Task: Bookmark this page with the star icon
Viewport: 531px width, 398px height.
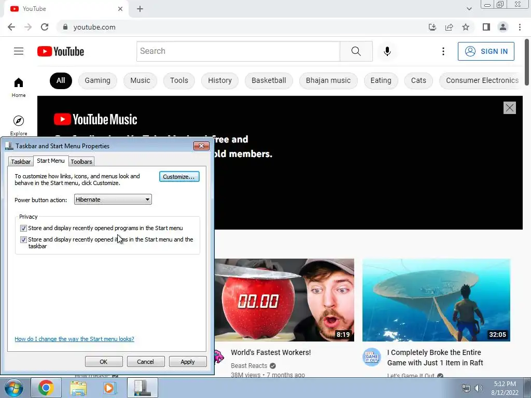Action: pyautogui.click(x=466, y=27)
